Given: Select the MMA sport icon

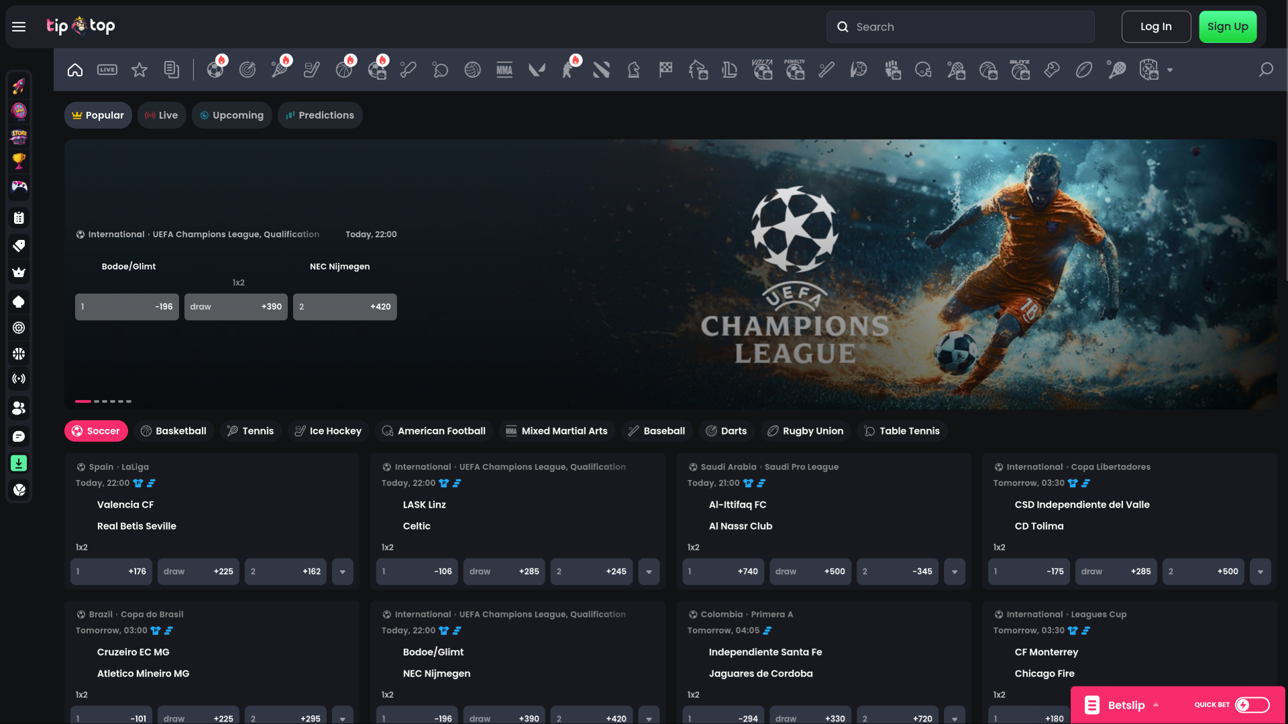Looking at the screenshot, I should 504,70.
